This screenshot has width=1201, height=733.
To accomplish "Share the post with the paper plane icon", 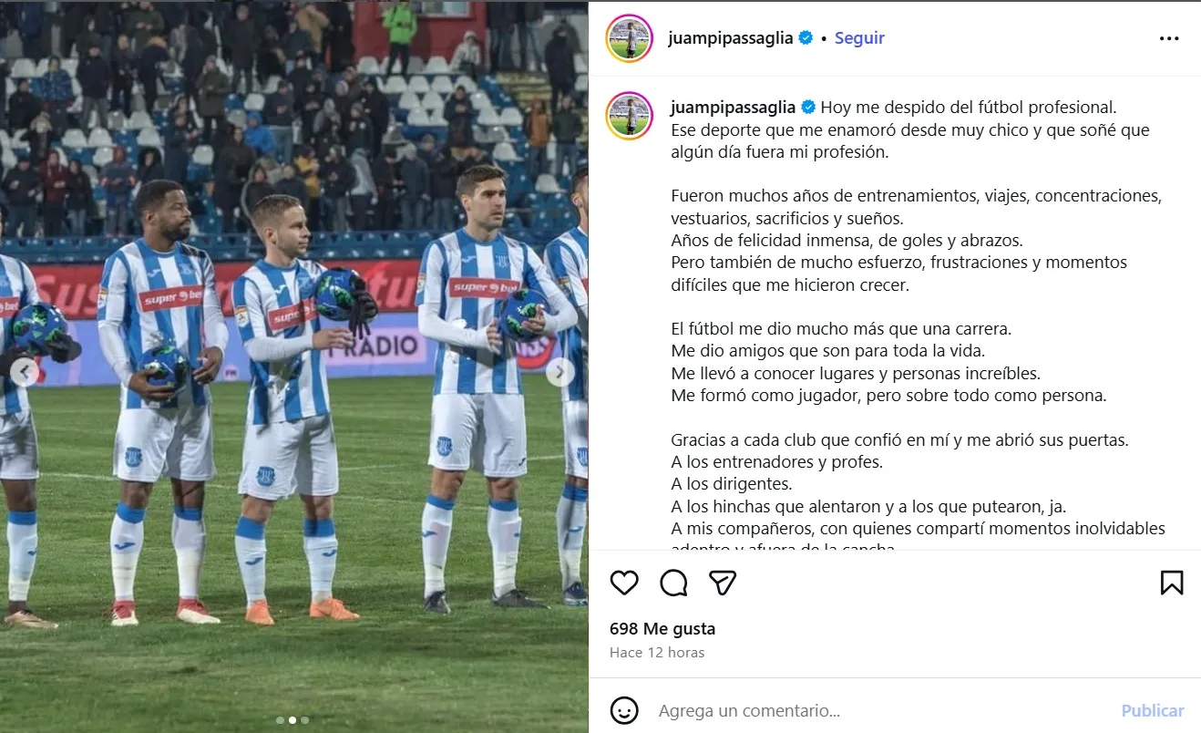I will point(723,583).
